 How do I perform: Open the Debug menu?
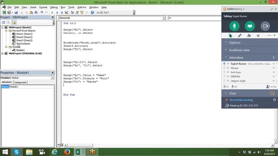click(x=54, y=7)
